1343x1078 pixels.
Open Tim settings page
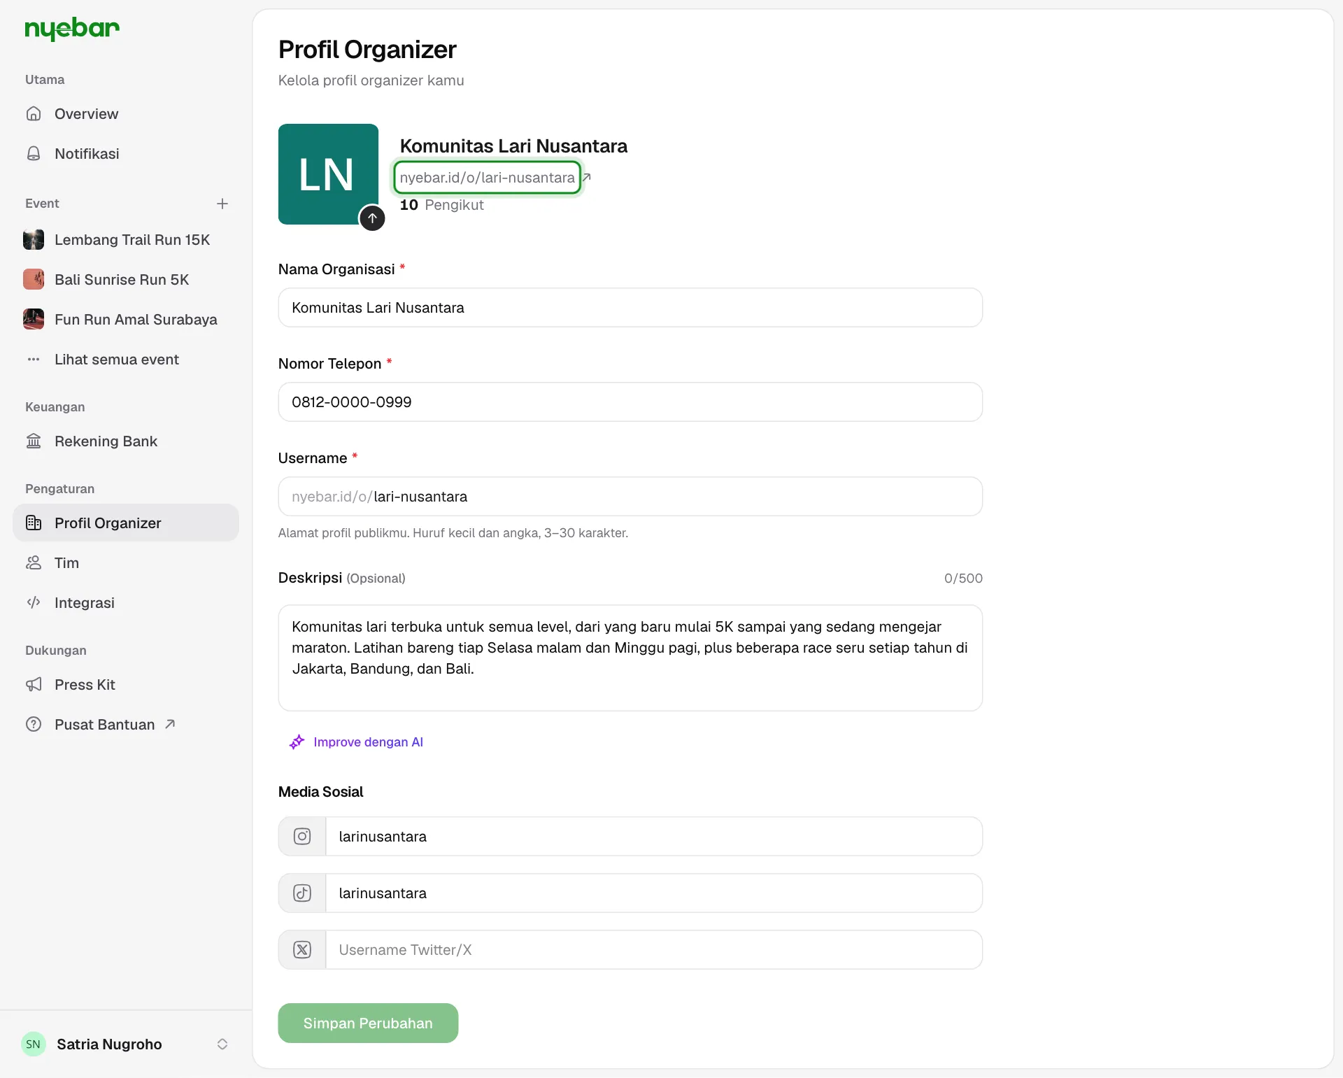(126, 563)
